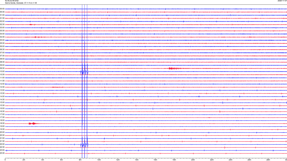287x161 pixels.
Task: Pick the '11:30' row label
Action: click(x=2, y=81)
